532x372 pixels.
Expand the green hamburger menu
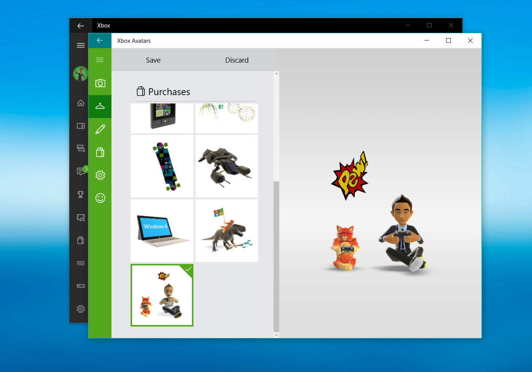pyautogui.click(x=100, y=60)
